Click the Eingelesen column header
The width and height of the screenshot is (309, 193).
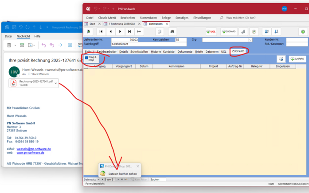click(x=282, y=66)
